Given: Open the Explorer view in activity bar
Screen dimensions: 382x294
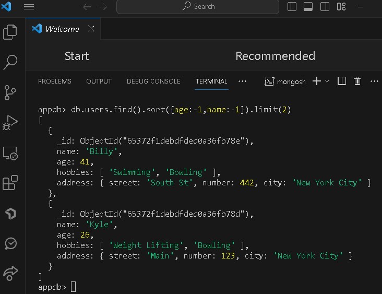Looking at the screenshot, I should 10,32.
